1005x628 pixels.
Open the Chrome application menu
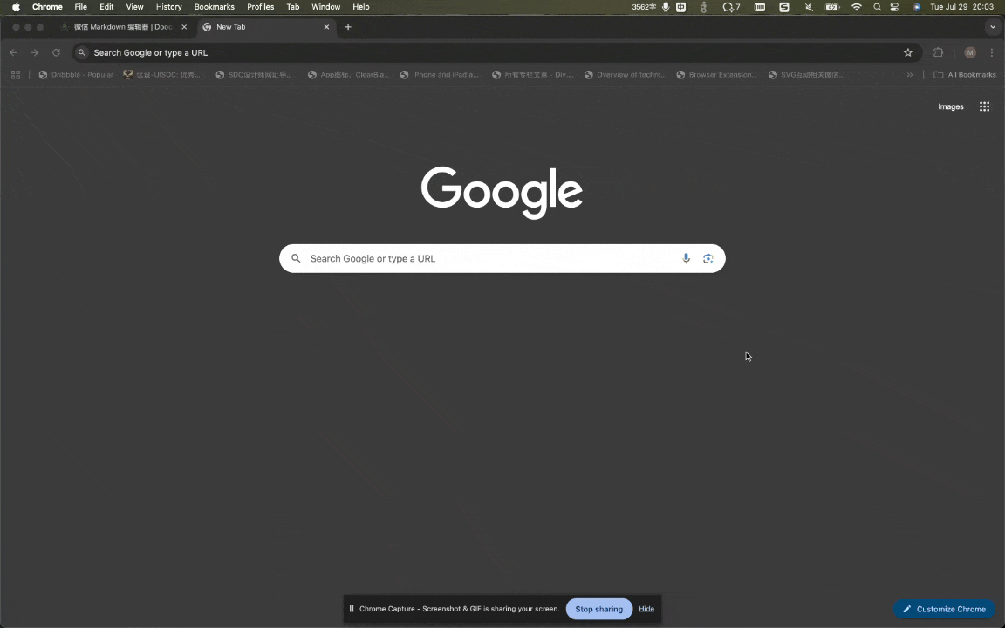coord(47,6)
